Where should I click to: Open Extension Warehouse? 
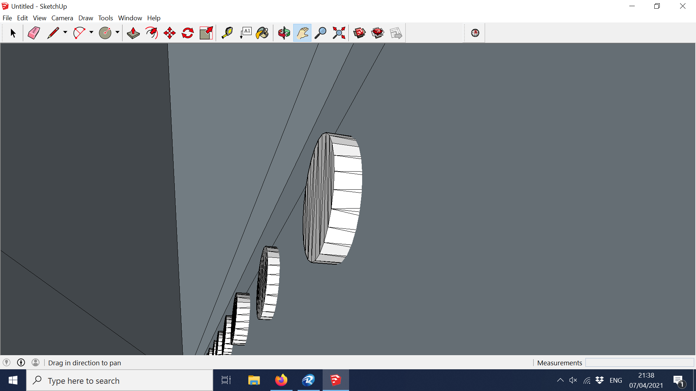pos(377,33)
